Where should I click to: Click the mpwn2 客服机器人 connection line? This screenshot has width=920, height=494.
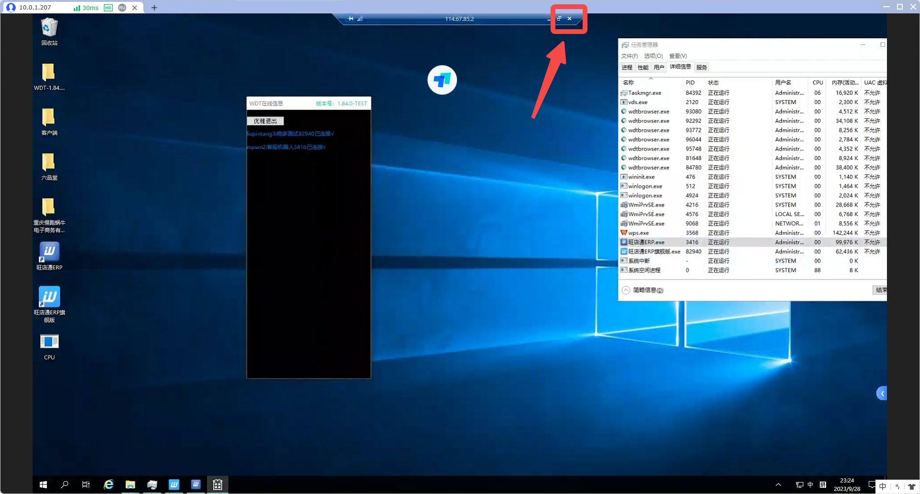pos(286,147)
